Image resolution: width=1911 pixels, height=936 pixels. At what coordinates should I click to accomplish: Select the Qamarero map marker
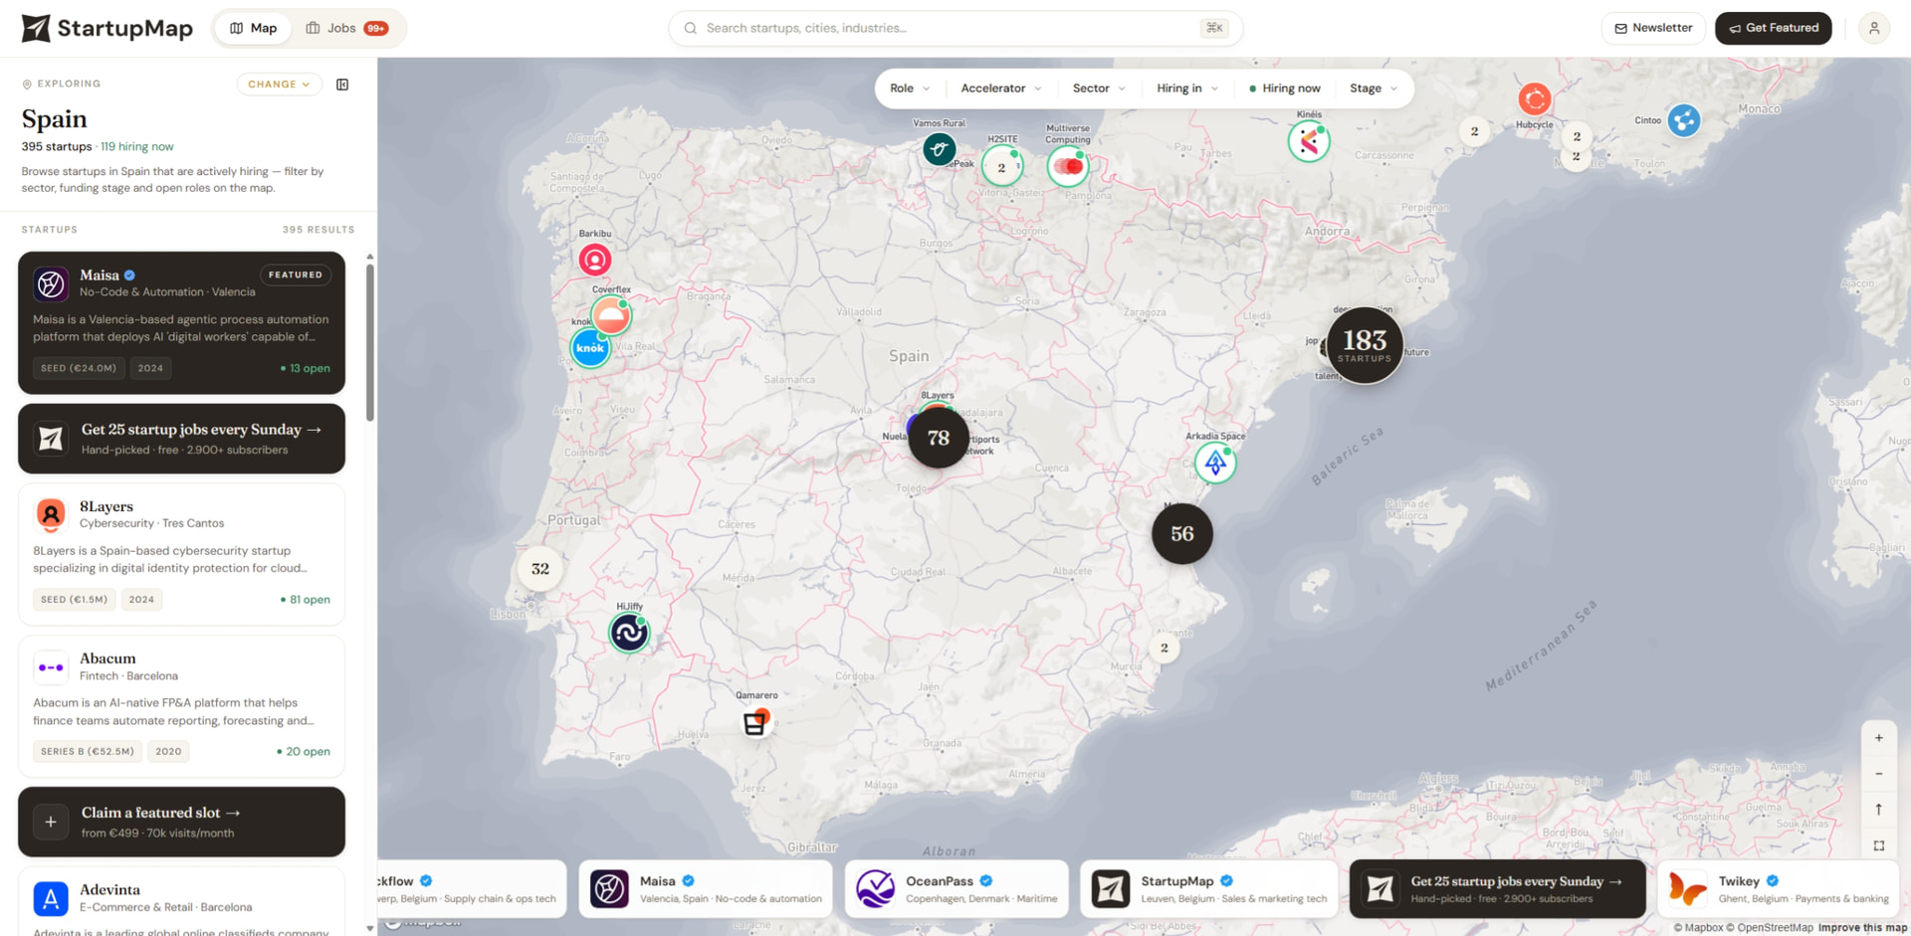tap(755, 723)
